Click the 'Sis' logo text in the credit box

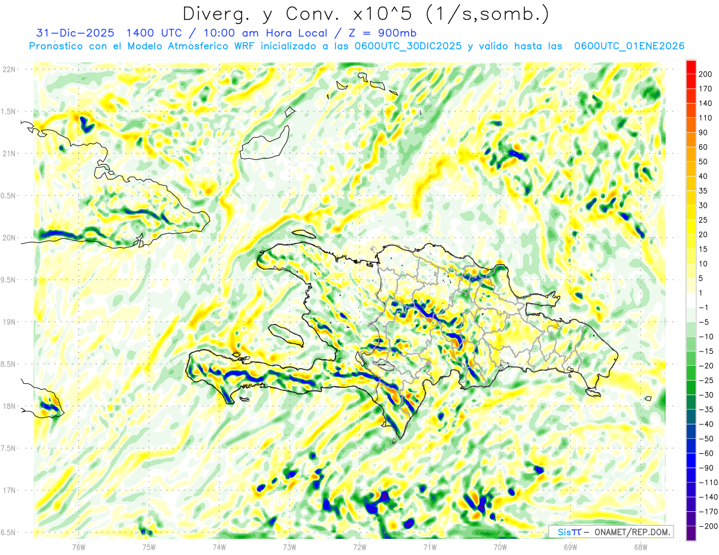564,532
